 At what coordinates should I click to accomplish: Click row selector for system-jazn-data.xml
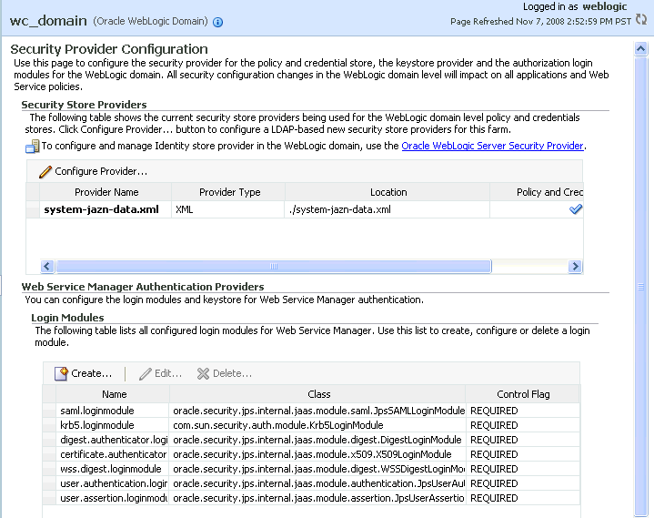click(x=33, y=209)
